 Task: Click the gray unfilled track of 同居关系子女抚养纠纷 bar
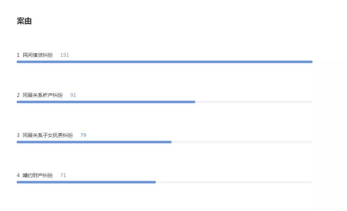[242, 142]
